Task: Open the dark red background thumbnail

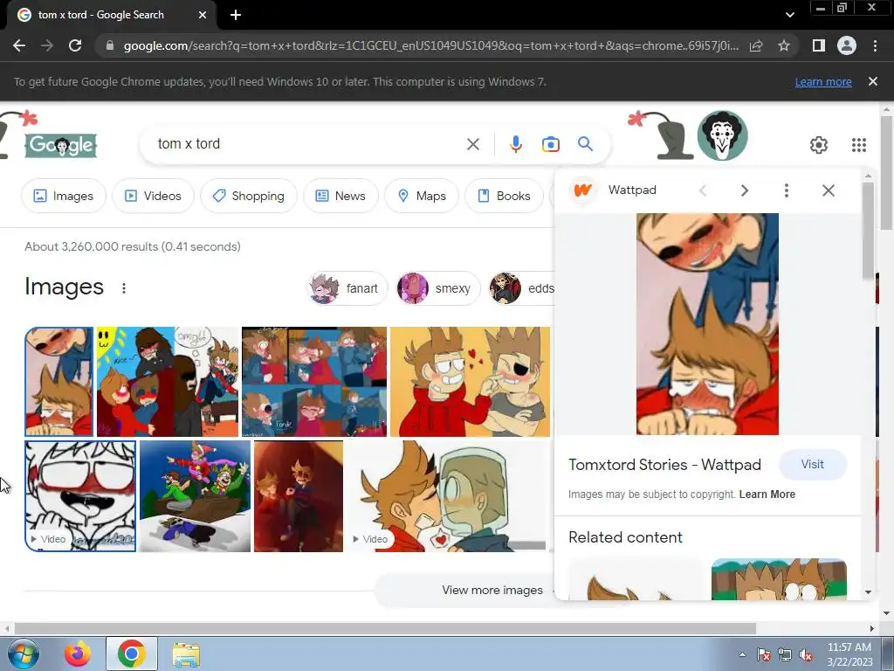Action: click(299, 496)
